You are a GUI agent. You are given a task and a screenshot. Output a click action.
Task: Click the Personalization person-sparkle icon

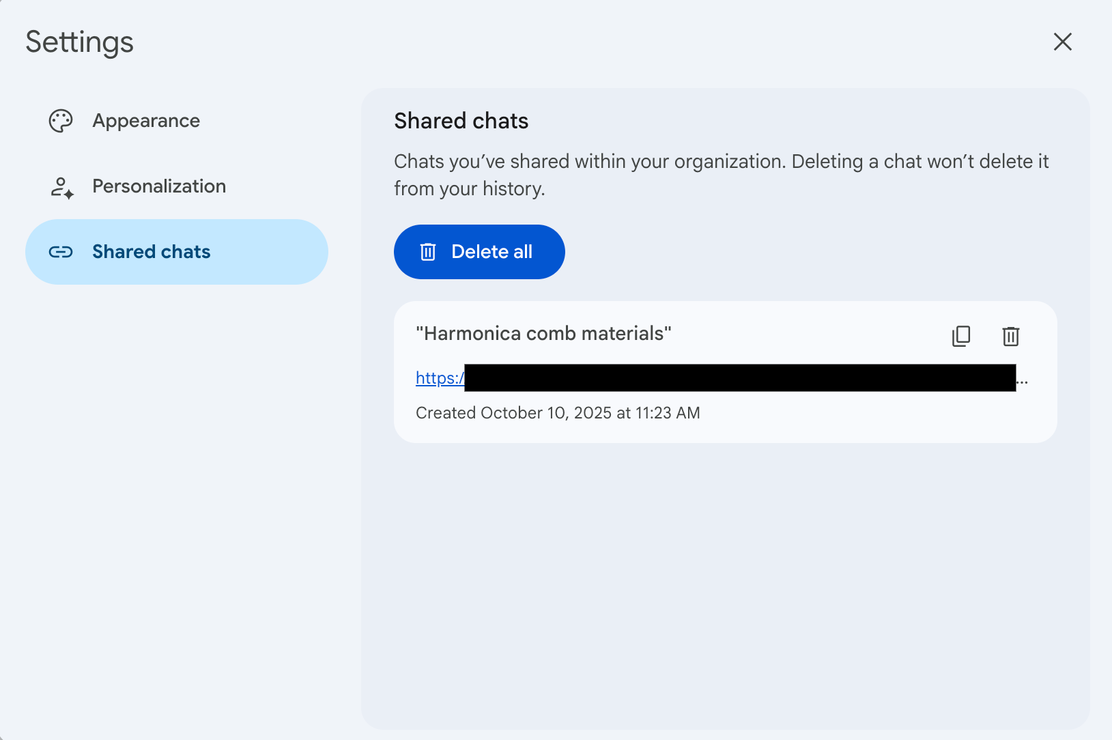61,187
